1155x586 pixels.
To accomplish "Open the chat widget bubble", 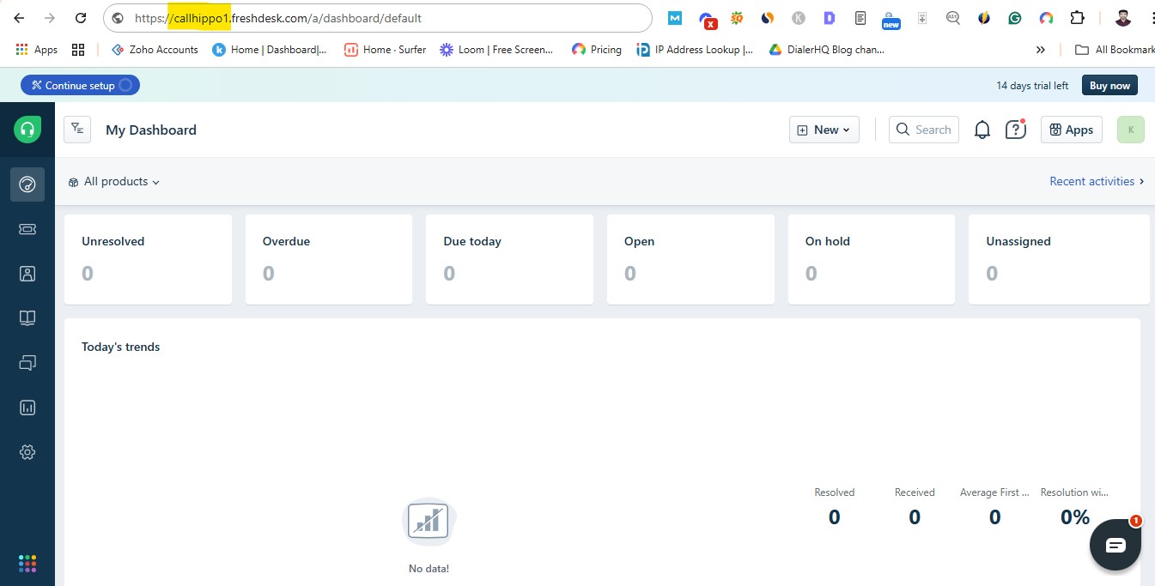I will click(1115, 545).
